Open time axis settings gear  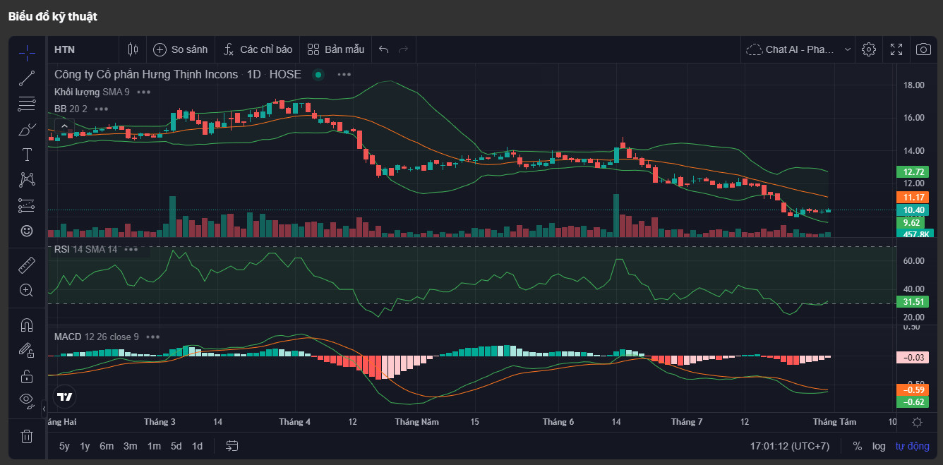pos(917,422)
